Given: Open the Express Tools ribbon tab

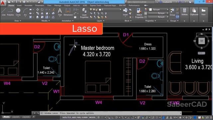Looking at the screenshot, I should 96,5.
